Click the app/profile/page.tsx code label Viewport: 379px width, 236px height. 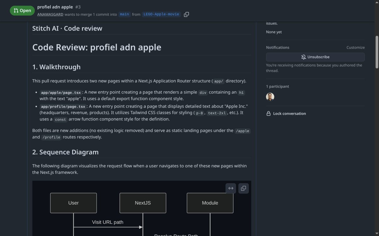(x=63, y=107)
